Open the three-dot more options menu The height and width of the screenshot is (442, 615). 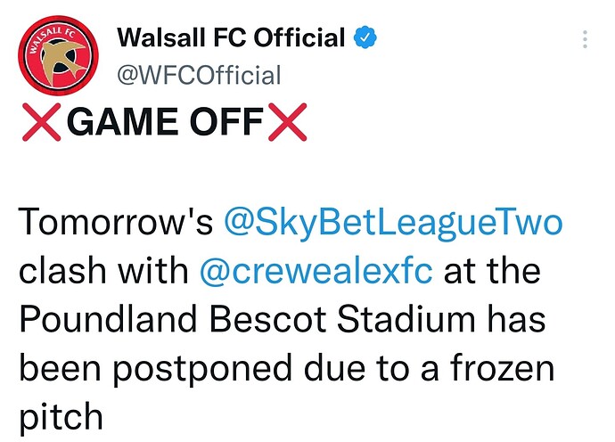(585, 39)
